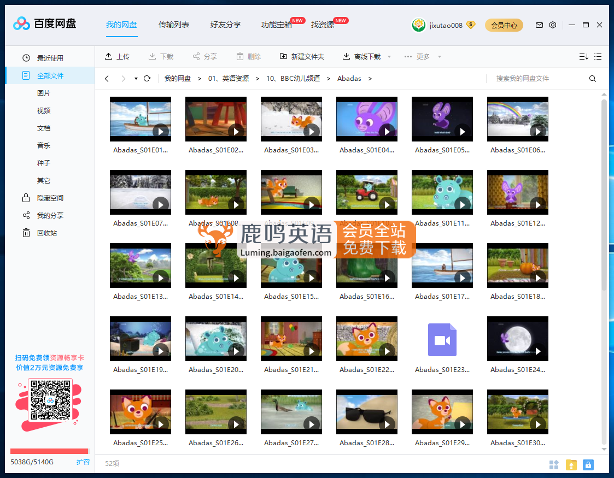Open the sort order icon
614x478 pixels.
tap(583, 57)
